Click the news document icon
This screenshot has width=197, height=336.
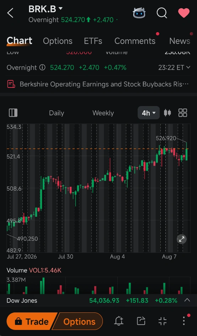11,84
